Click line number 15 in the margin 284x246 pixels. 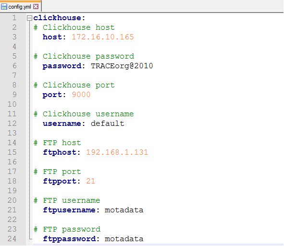[x=12, y=152]
